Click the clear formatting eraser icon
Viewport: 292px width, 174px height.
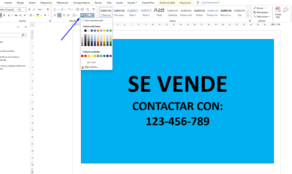48,10
